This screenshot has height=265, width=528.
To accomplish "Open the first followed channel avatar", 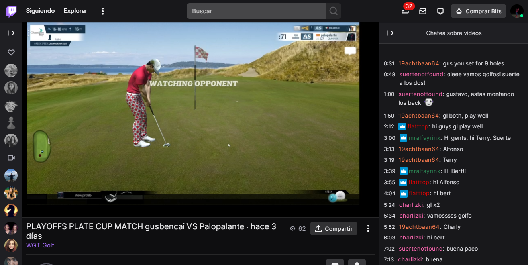I will pos(11,70).
